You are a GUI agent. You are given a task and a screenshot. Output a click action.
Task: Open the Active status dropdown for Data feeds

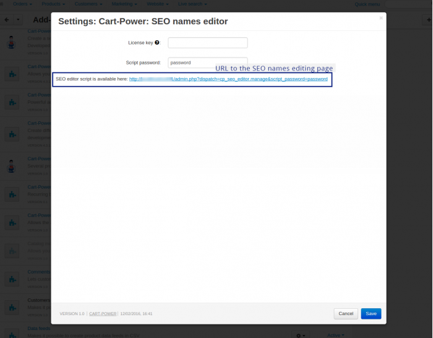point(335,335)
